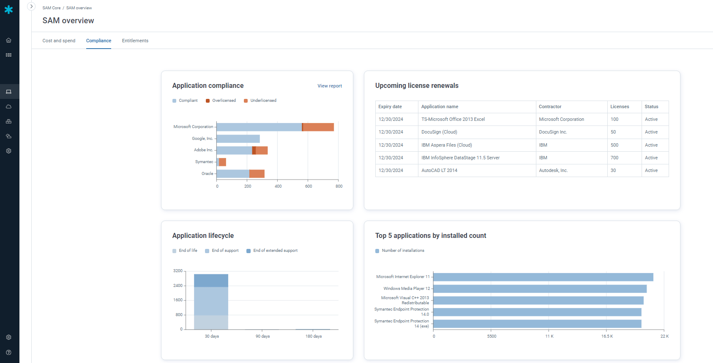This screenshot has height=363, width=713.
Task: Switch to the Entitlements tab
Action: coord(135,41)
